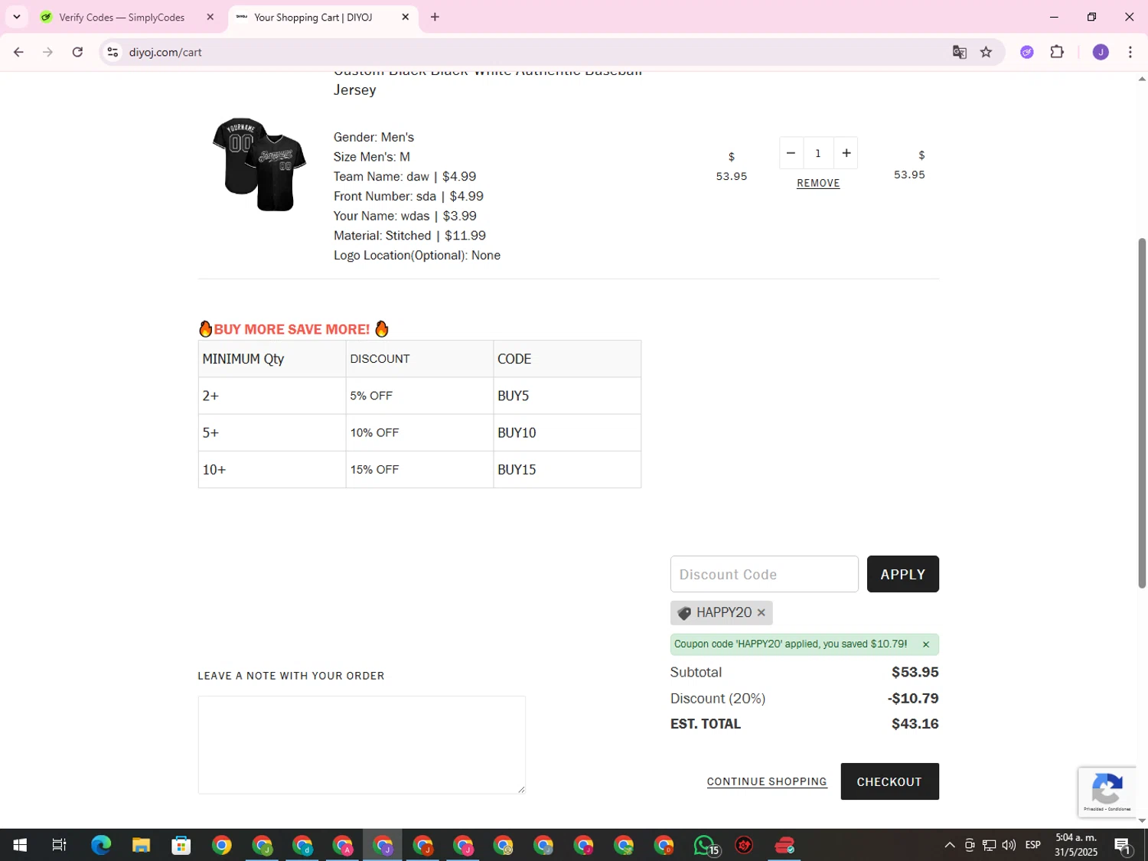This screenshot has height=861, width=1148.
Task: Apply the discount code
Action: (x=902, y=574)
